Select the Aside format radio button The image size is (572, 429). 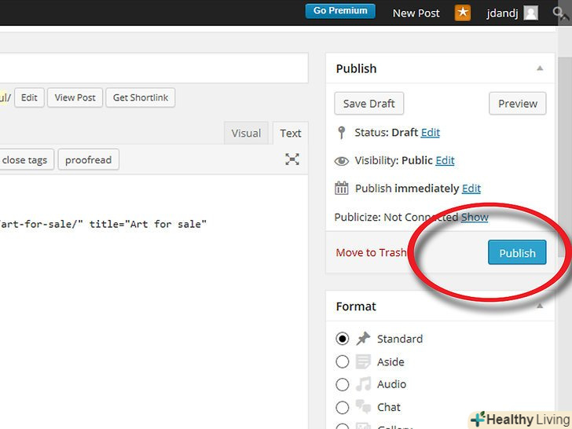pyautogui.click(x=343, y=362)
